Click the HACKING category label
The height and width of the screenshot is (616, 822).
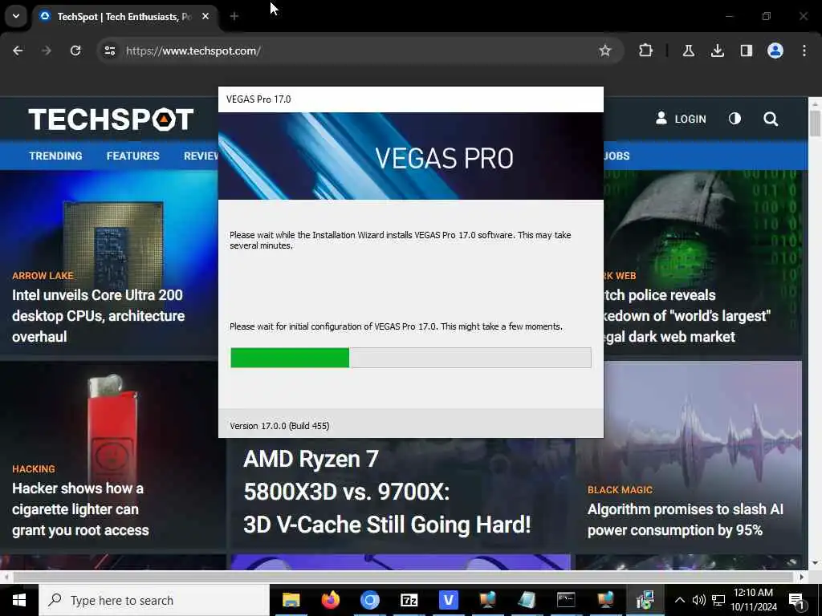tap(34, 468)
